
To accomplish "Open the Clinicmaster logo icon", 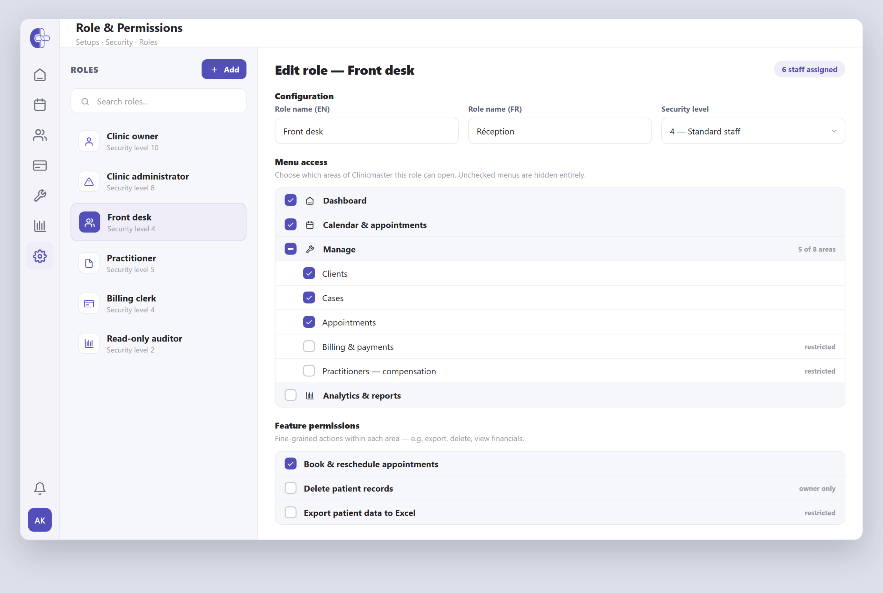I will click(x=40, y=38).
